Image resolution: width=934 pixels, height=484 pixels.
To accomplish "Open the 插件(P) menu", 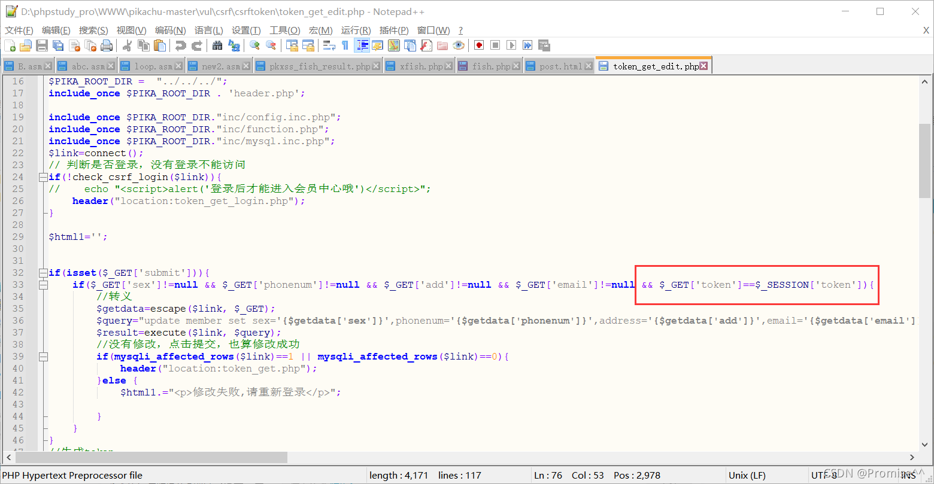I will tap(394, 31).
